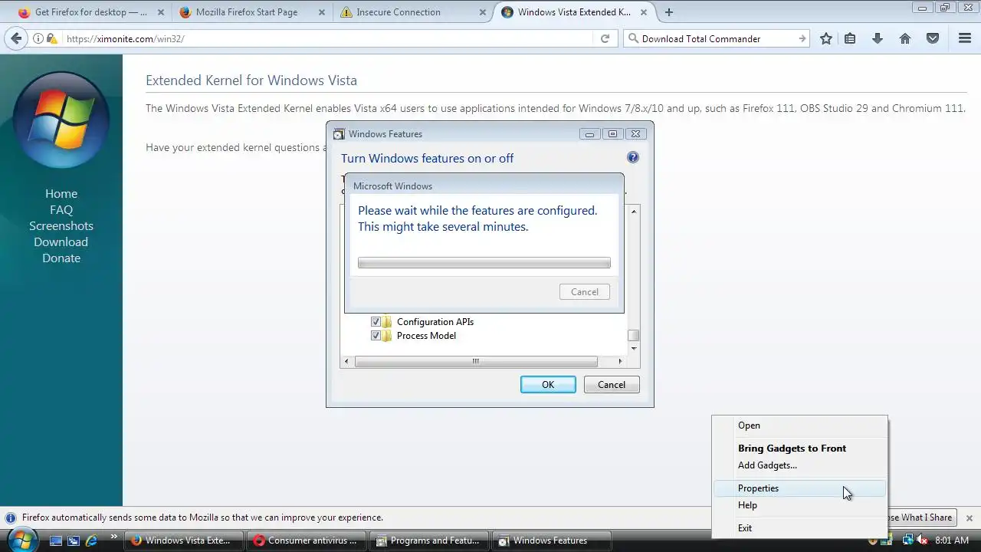Open the FAQ link in sidebar
Viewport: 981px width, 552px height.
(x=61, y=210)
